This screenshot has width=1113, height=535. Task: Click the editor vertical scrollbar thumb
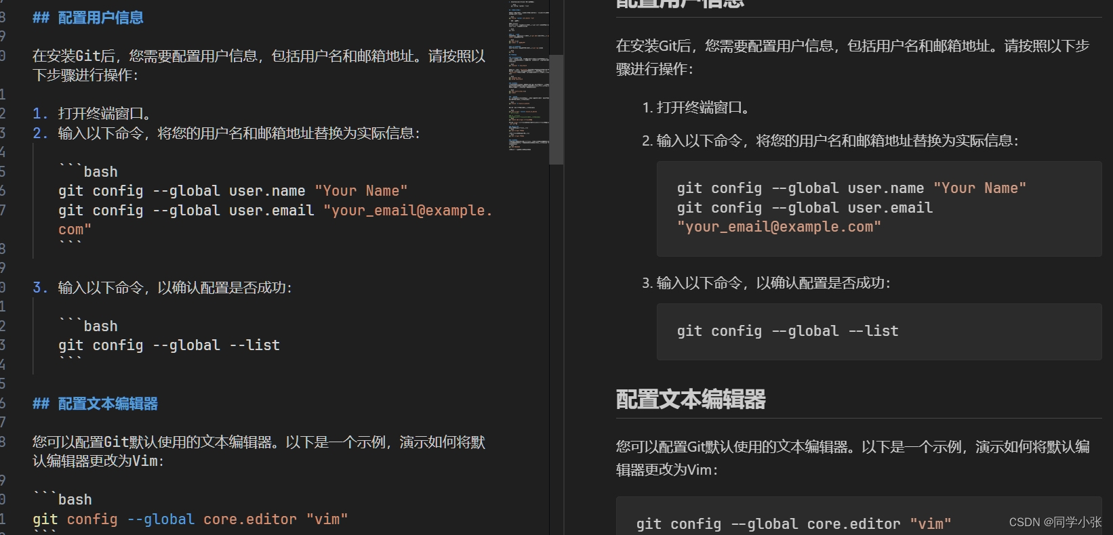(x=556, y=110)
